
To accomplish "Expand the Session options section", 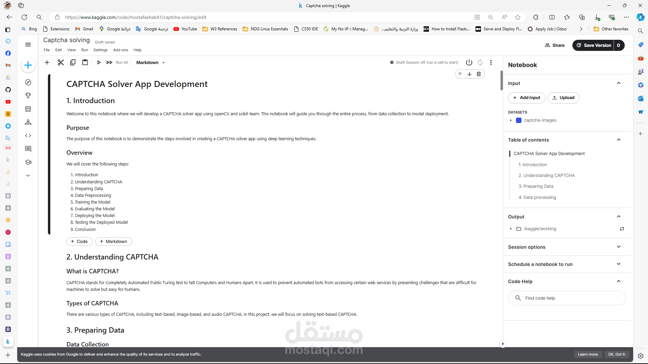I will coord(619,247).
